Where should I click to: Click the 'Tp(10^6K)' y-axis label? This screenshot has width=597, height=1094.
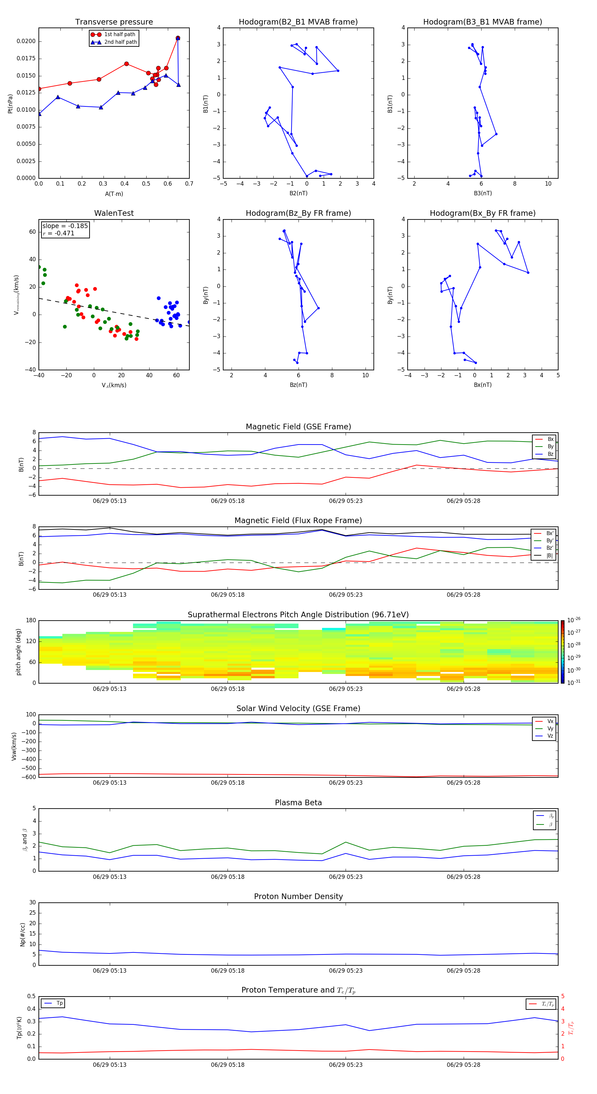click(x=19, y=1028)
